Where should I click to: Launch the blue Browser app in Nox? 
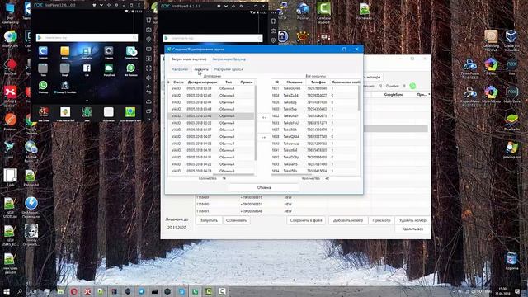(43, 51)
